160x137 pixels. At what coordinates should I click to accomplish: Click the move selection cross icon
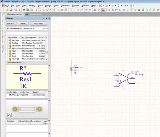tap(74, 10)
